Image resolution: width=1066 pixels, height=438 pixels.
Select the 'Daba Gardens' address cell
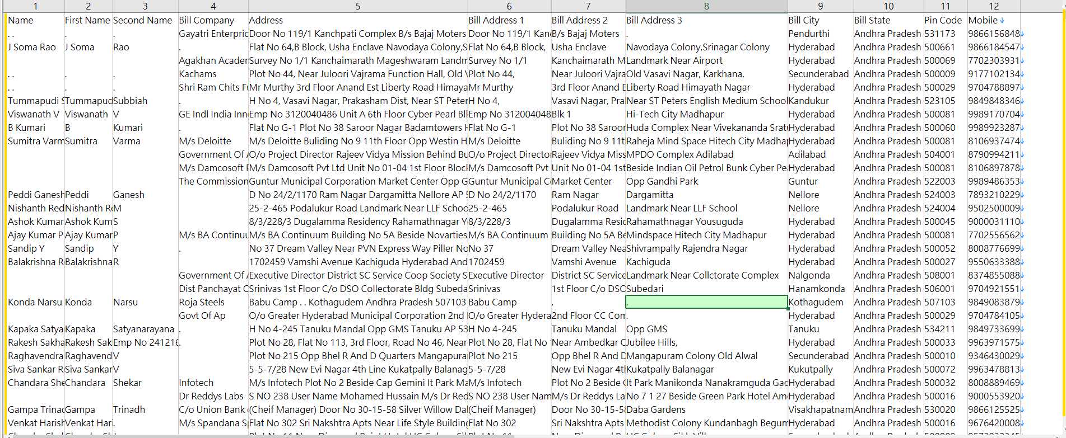point(706,409)
